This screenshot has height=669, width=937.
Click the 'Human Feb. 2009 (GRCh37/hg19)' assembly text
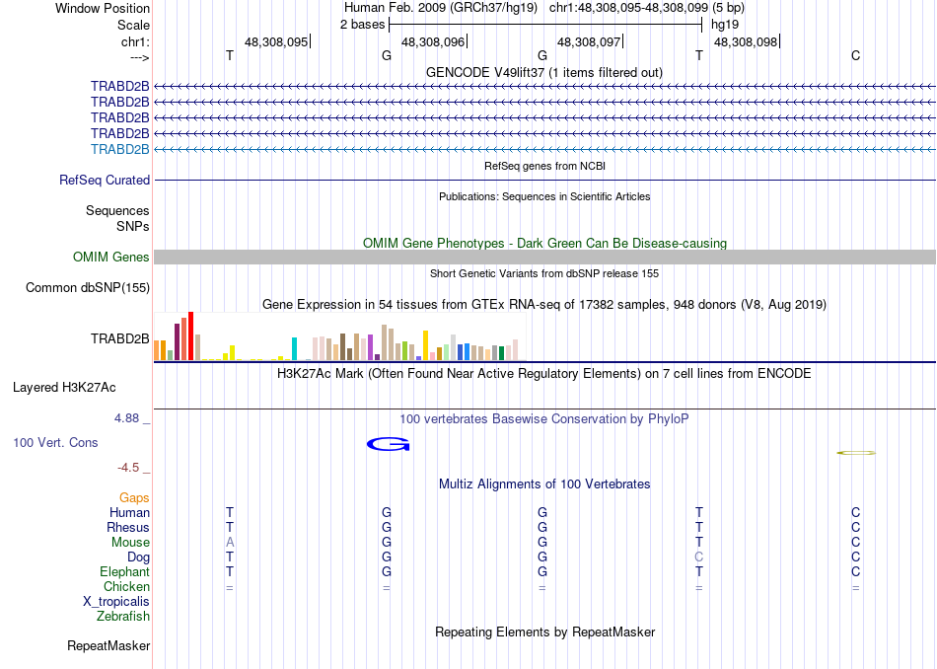(441, 8)
